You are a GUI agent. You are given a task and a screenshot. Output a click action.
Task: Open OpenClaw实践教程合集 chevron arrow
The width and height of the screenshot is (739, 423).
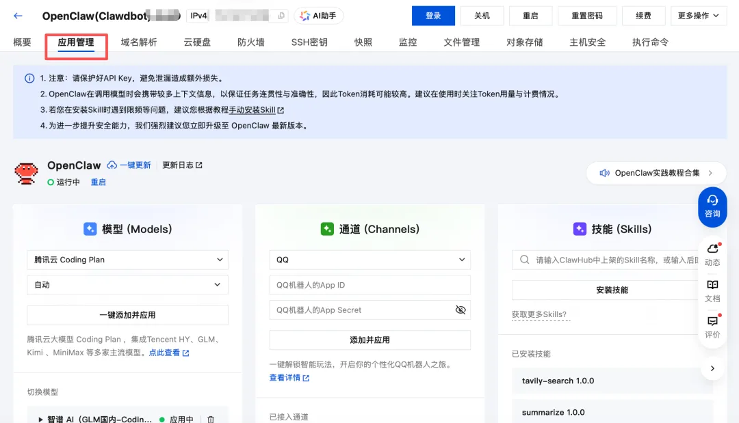pos(710,173)
